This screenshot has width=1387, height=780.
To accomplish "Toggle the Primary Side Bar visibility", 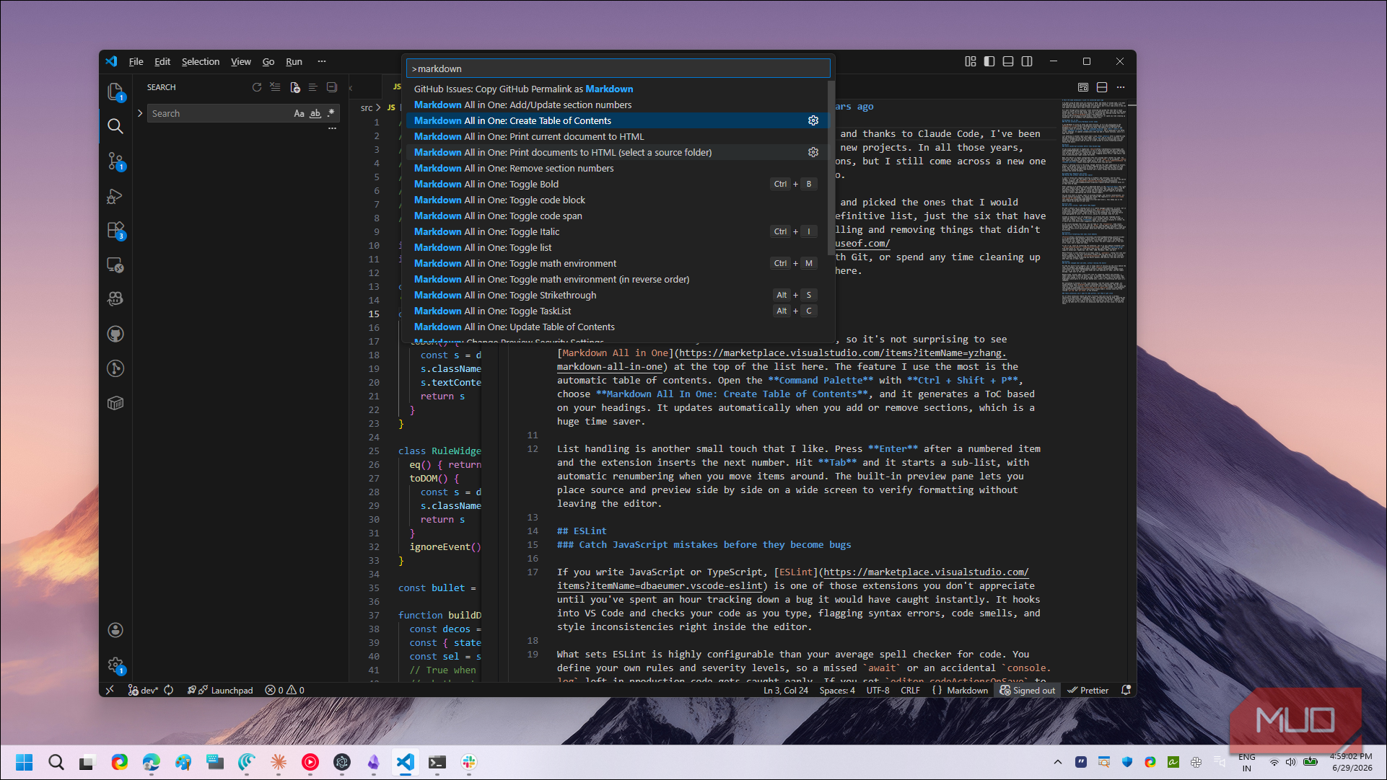I will (x=989, y=61).
